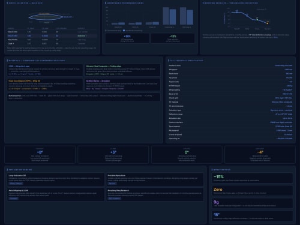
Task: Click the highlighted NACA 4412 table row
Action: (x=52, y=36)
